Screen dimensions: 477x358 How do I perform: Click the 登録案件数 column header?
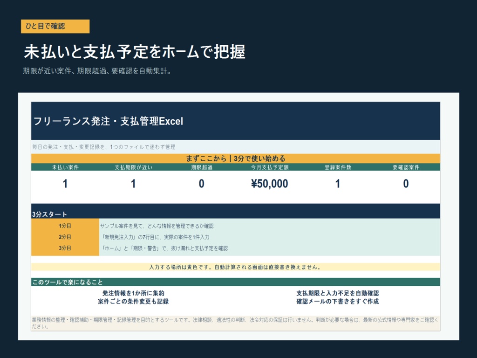click(x=338, y=167)
